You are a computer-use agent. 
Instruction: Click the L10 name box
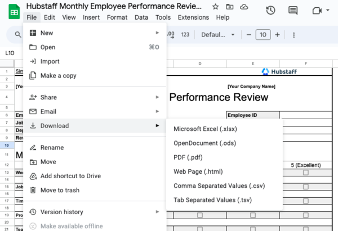10,53
